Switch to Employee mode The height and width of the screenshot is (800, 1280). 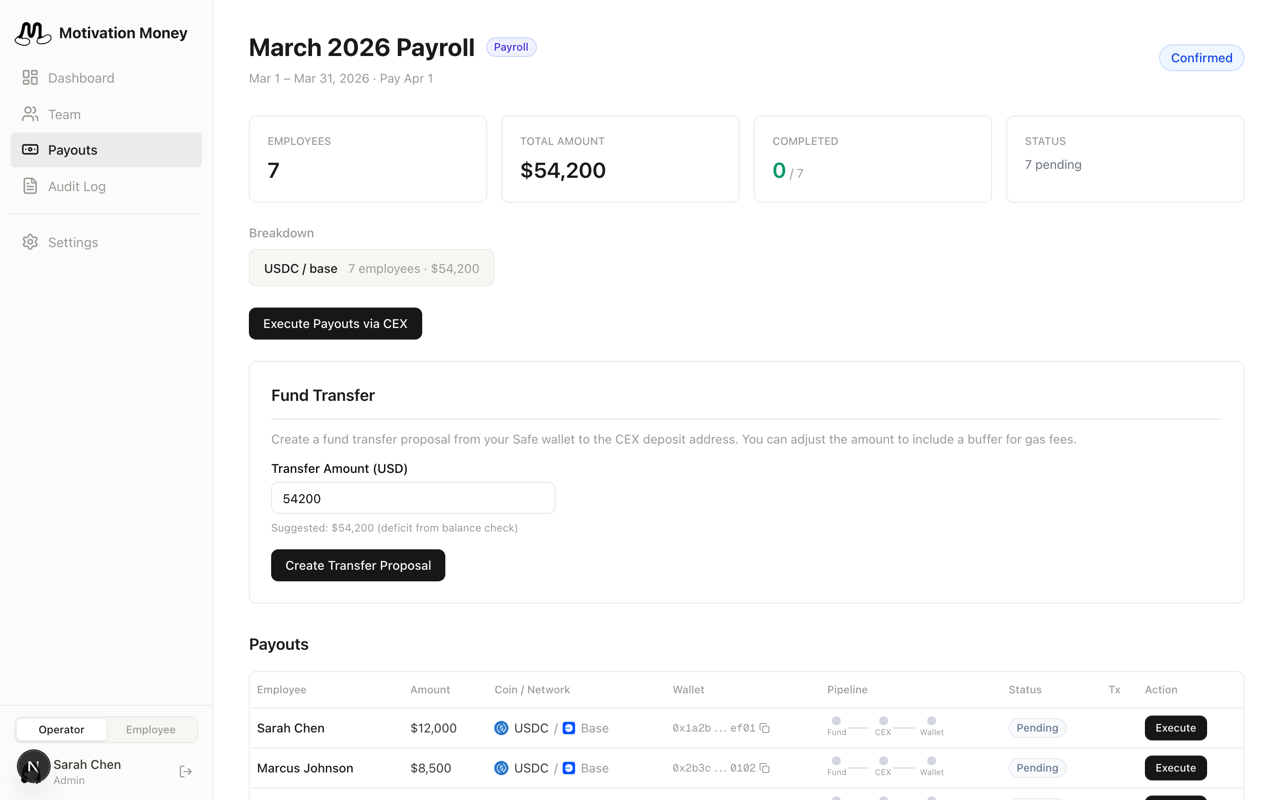coord(151,729)
